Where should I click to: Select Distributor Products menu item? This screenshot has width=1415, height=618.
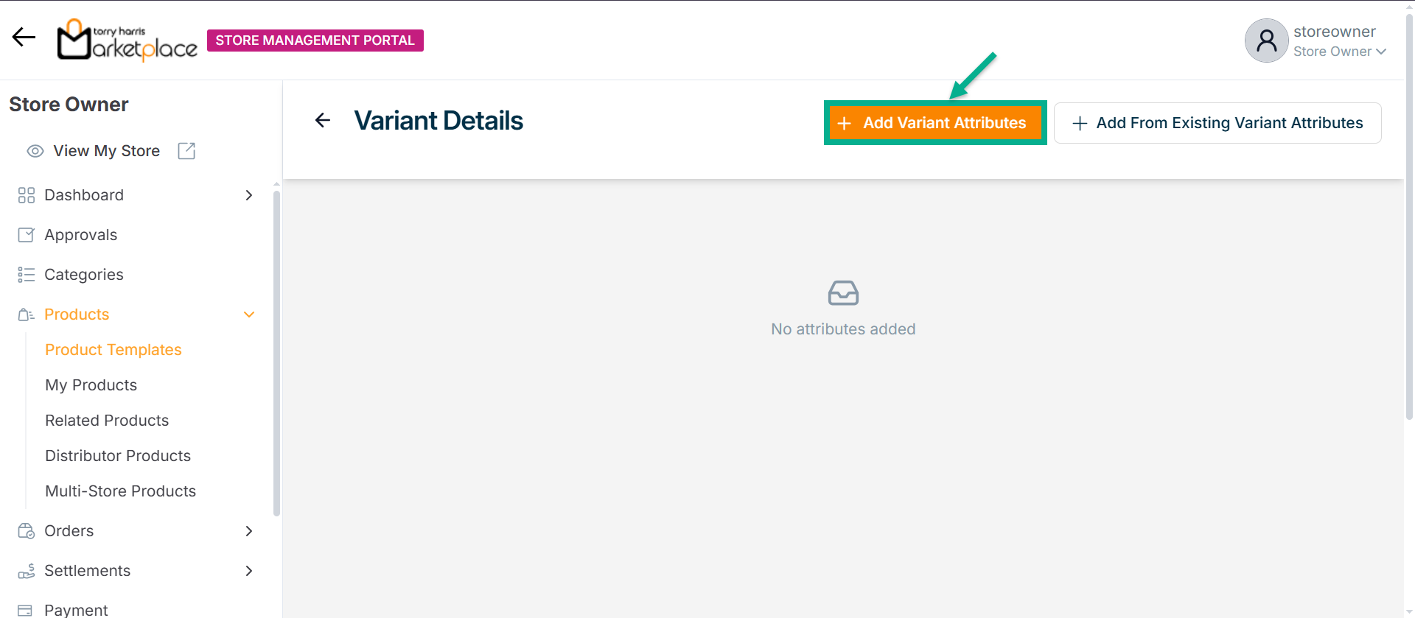click(x=118, y=456)
